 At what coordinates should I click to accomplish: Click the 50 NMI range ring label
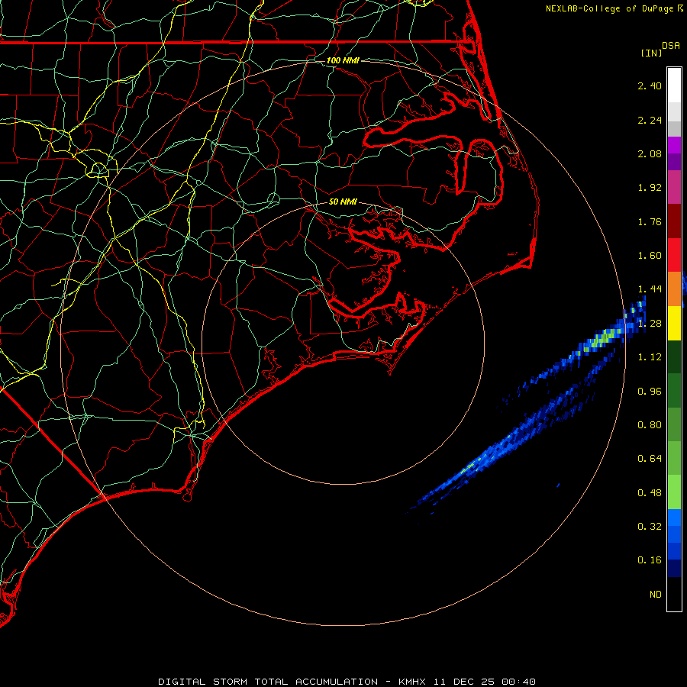point(343,202)
